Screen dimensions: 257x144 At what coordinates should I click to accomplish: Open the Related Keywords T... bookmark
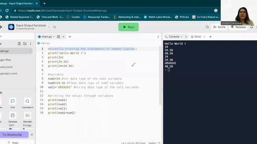coord(19,17)
